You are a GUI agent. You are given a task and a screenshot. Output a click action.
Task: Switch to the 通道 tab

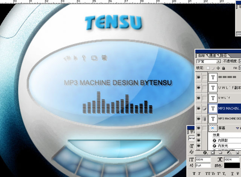click(x=212, y=55)
